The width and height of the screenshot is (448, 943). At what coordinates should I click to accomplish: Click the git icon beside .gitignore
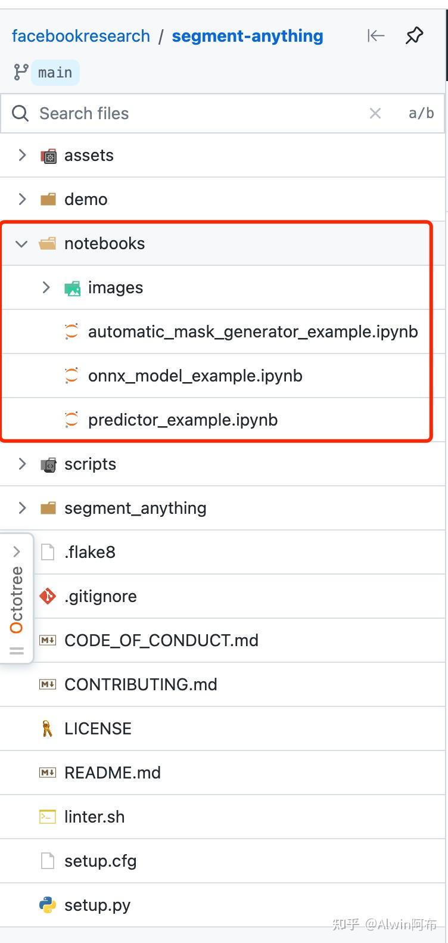tap(48, 596)
